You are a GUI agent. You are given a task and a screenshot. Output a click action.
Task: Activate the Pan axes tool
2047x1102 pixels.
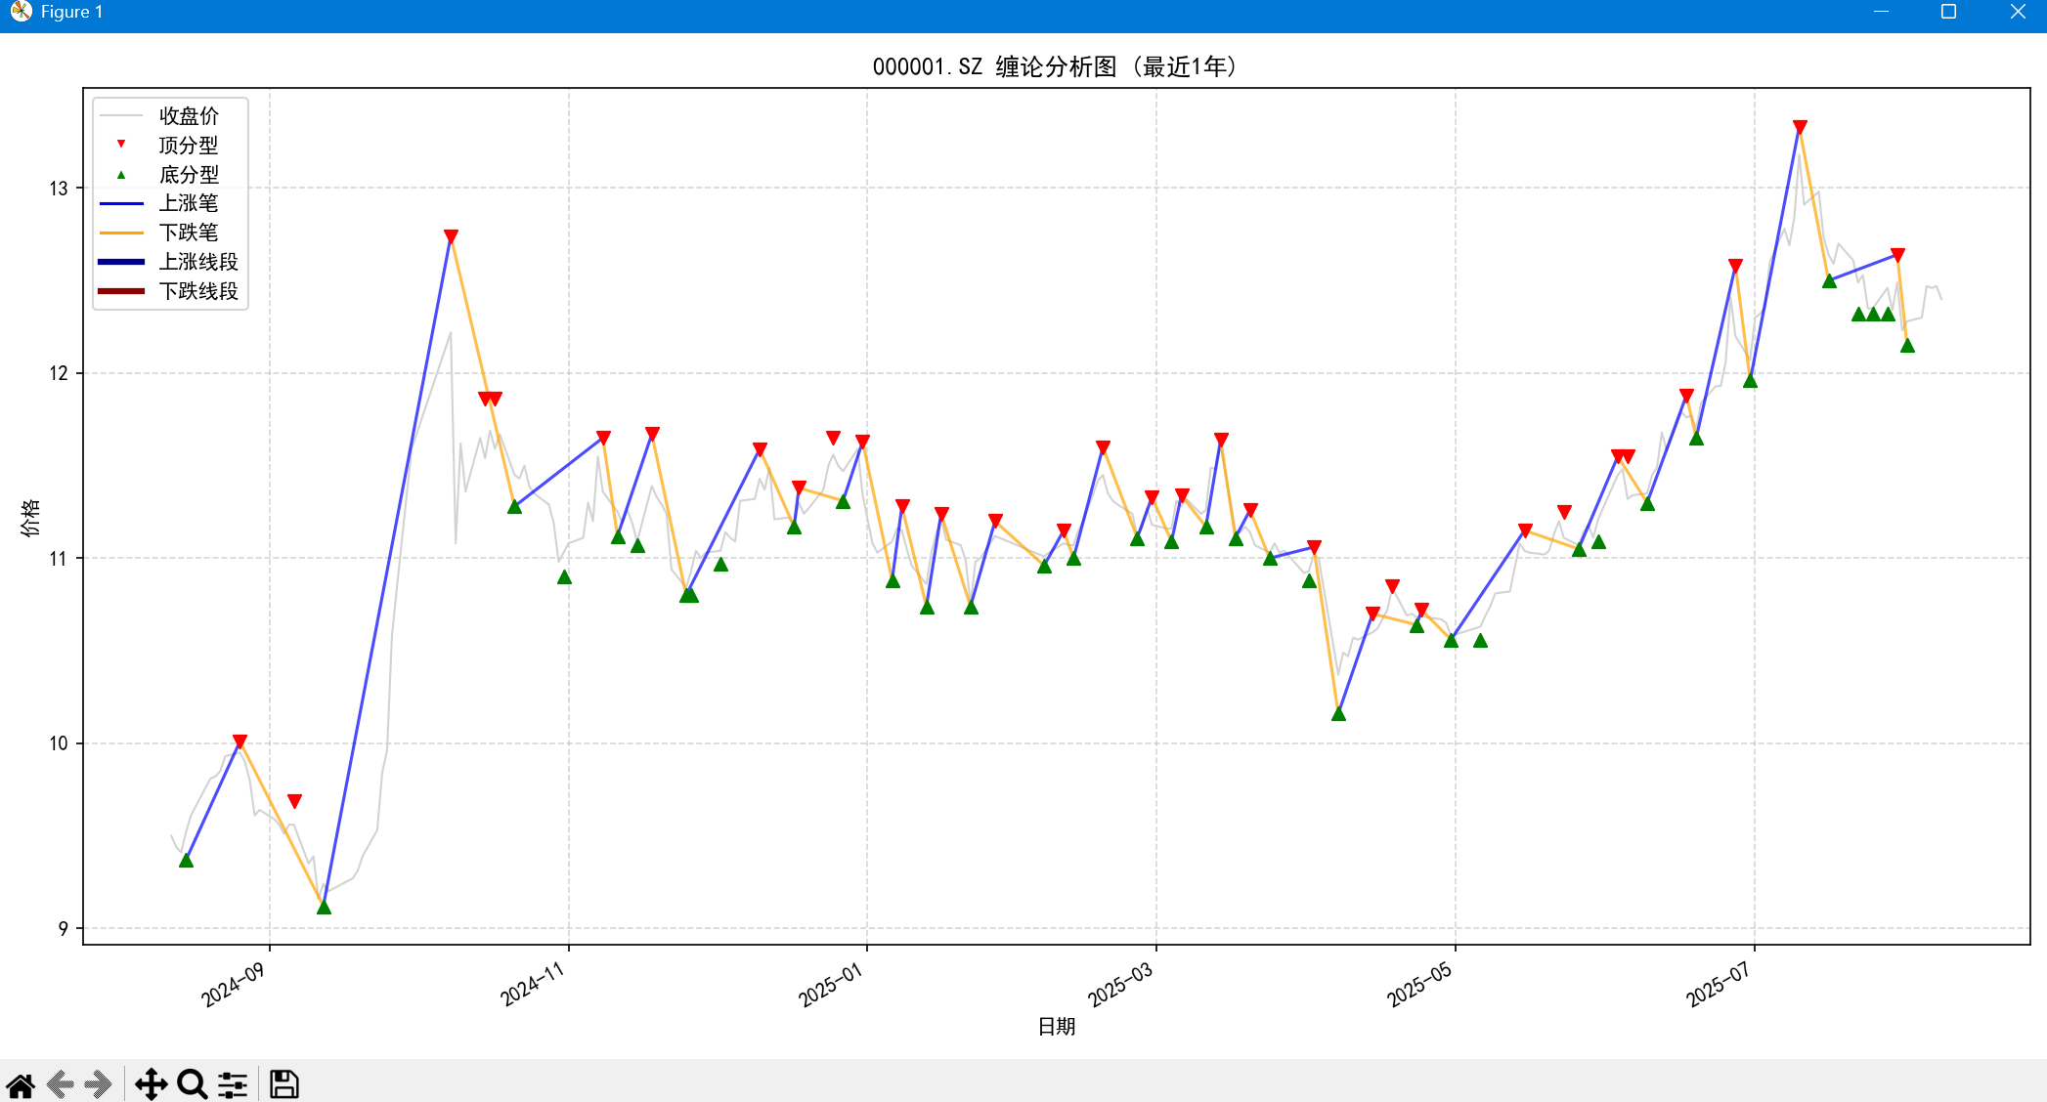tap(151, 1084)
